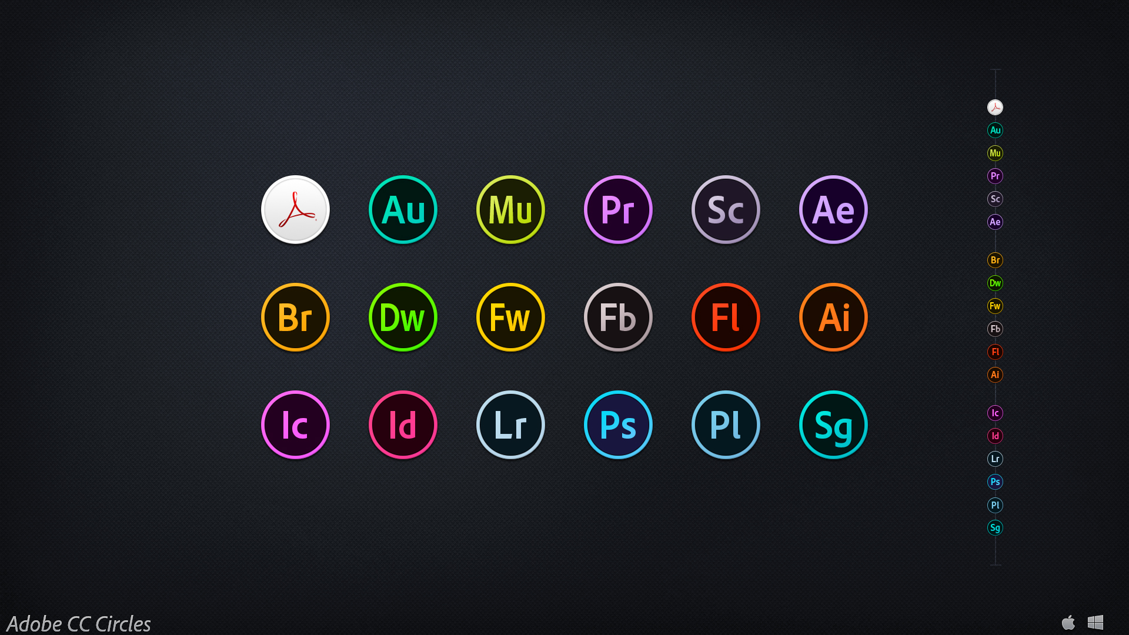Toggle the small Sg sidebar icon
The image size is (1129, 635).
995,527
